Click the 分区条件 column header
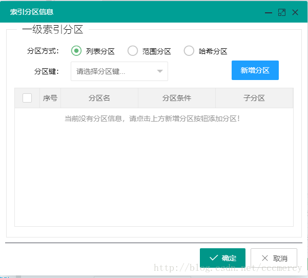Viewport: 308px width, 278px height. (x=177, y=98)
